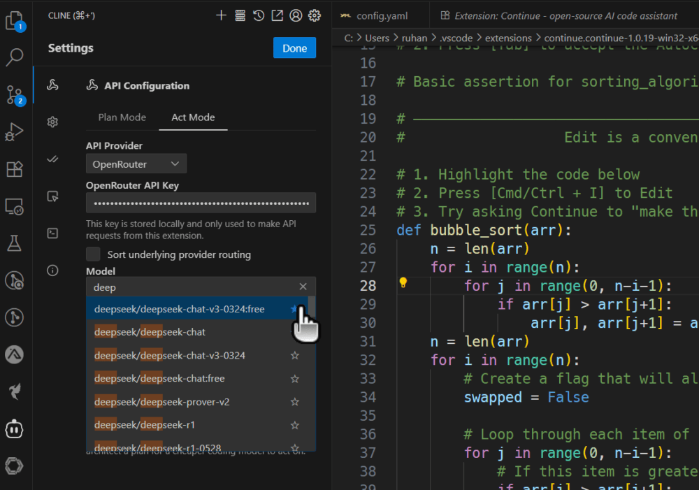Open Source Control view in activity bar
The image size is (699, 490).
(15, 94)
